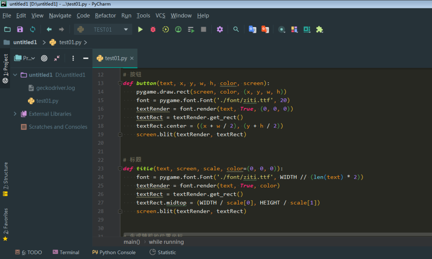Image resolution: width=432 pixels, height=259 pixels.
Task: Stop the running process
Action: click(204, 29)
